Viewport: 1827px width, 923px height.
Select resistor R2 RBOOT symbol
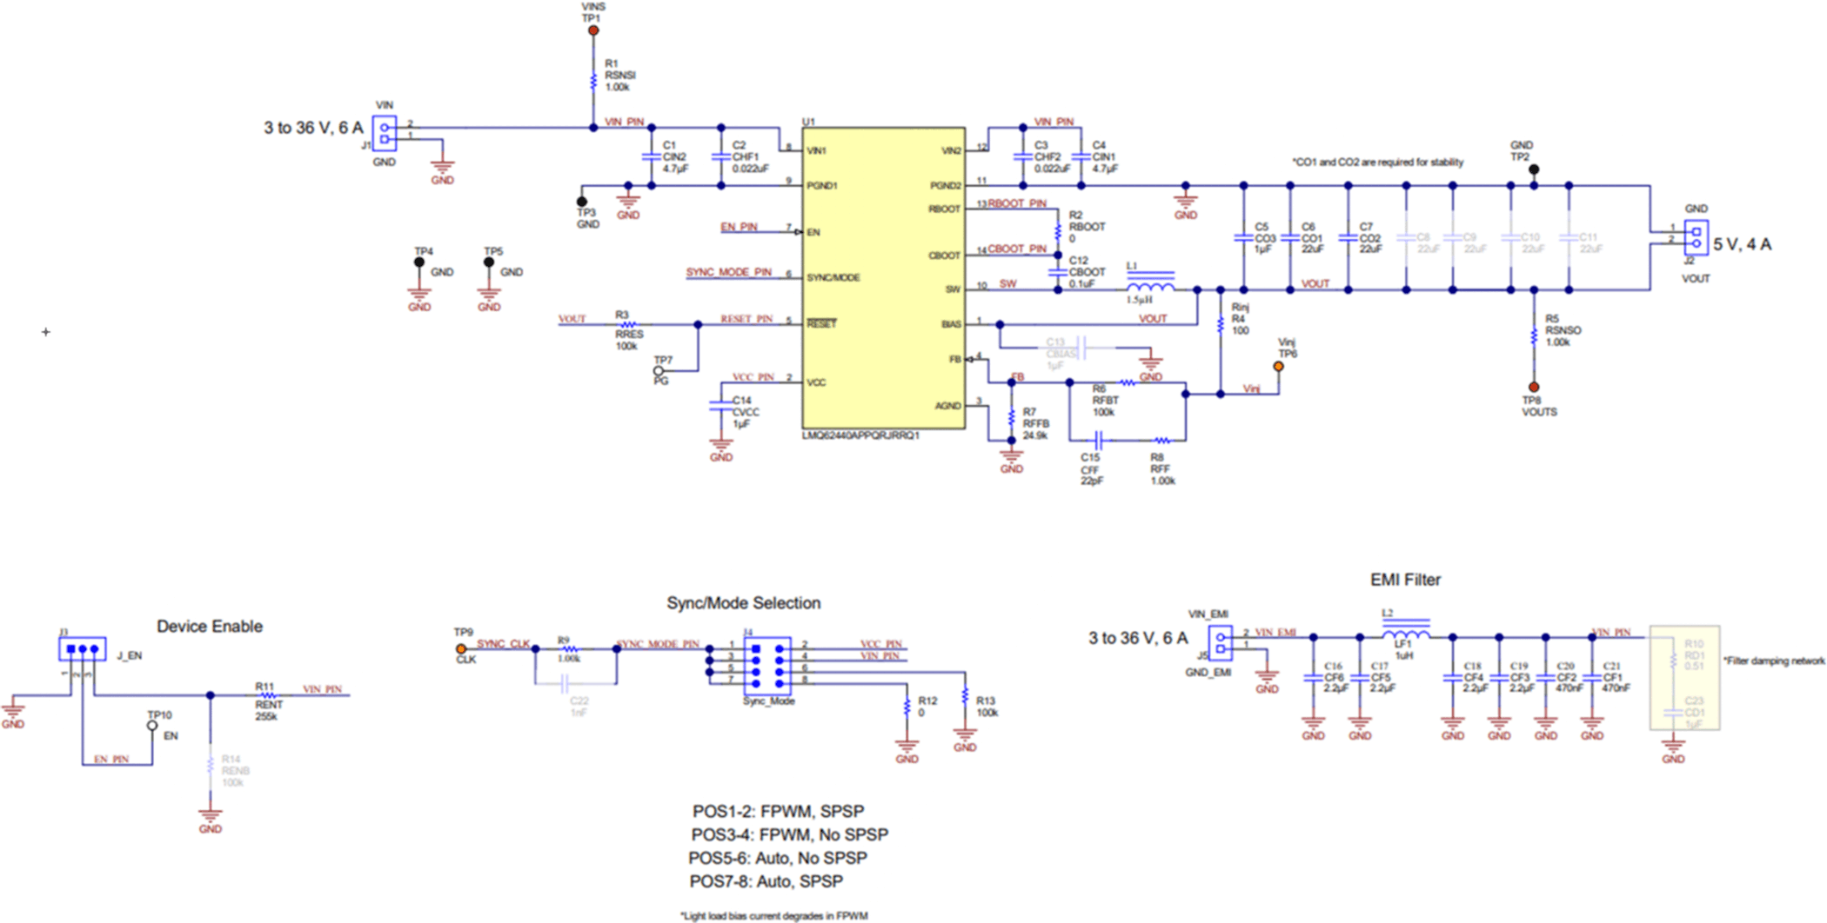[x=1058, y=232]
